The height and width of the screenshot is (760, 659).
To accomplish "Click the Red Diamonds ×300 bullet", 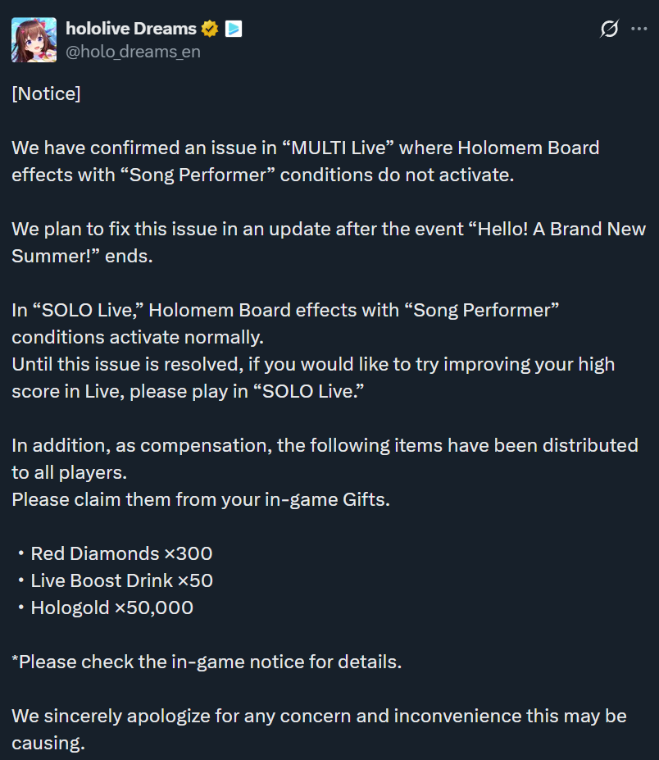I will click(115, 553).
